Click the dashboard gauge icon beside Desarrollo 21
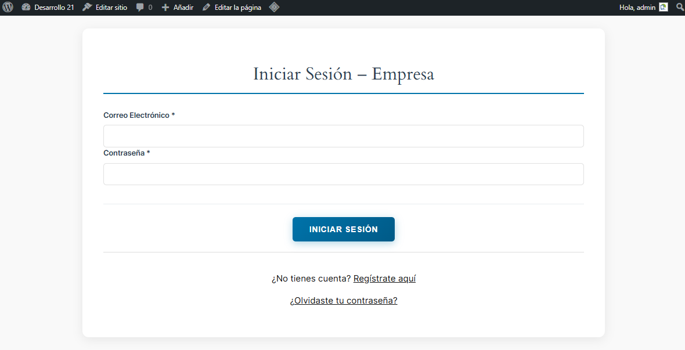The width and height of the screenshot is (685, 350). click(26, 8)
